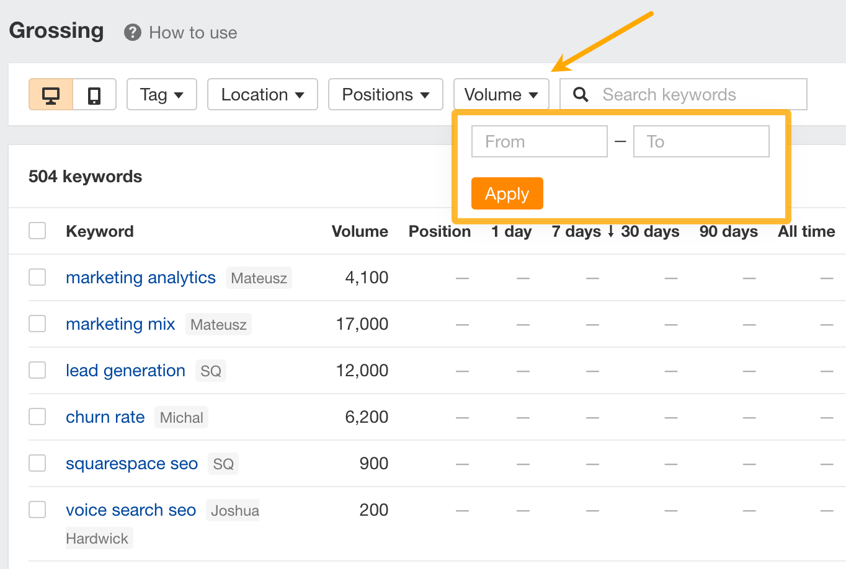
Task: Open the Location dropdown
Action: click(x=262, y=94)
